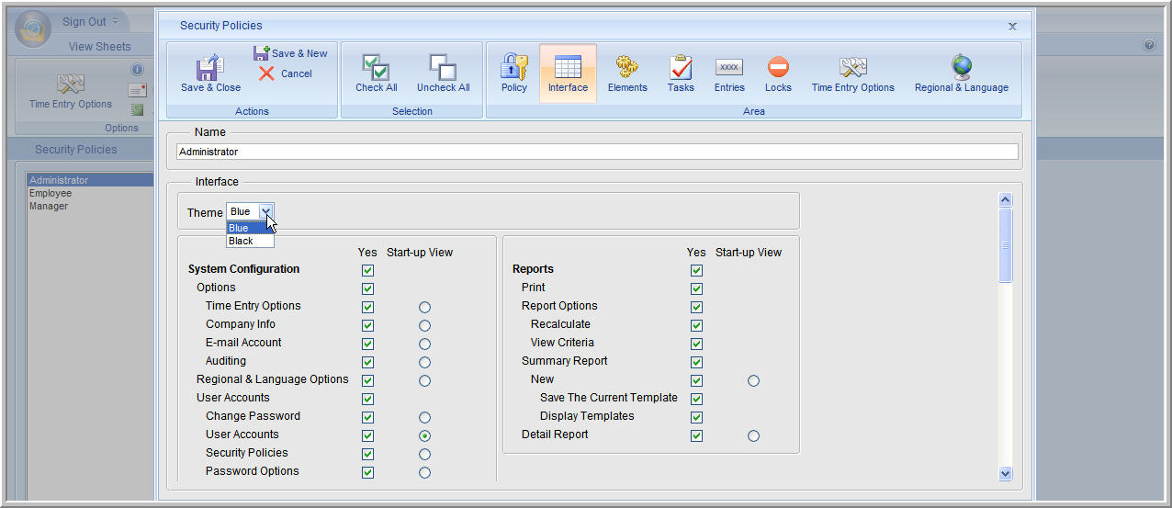
Task: Select the Administrator policy in the list
Action: [x=90, y=180]
